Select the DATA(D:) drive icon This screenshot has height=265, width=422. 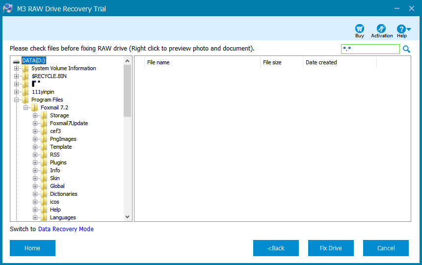point(16,61)
